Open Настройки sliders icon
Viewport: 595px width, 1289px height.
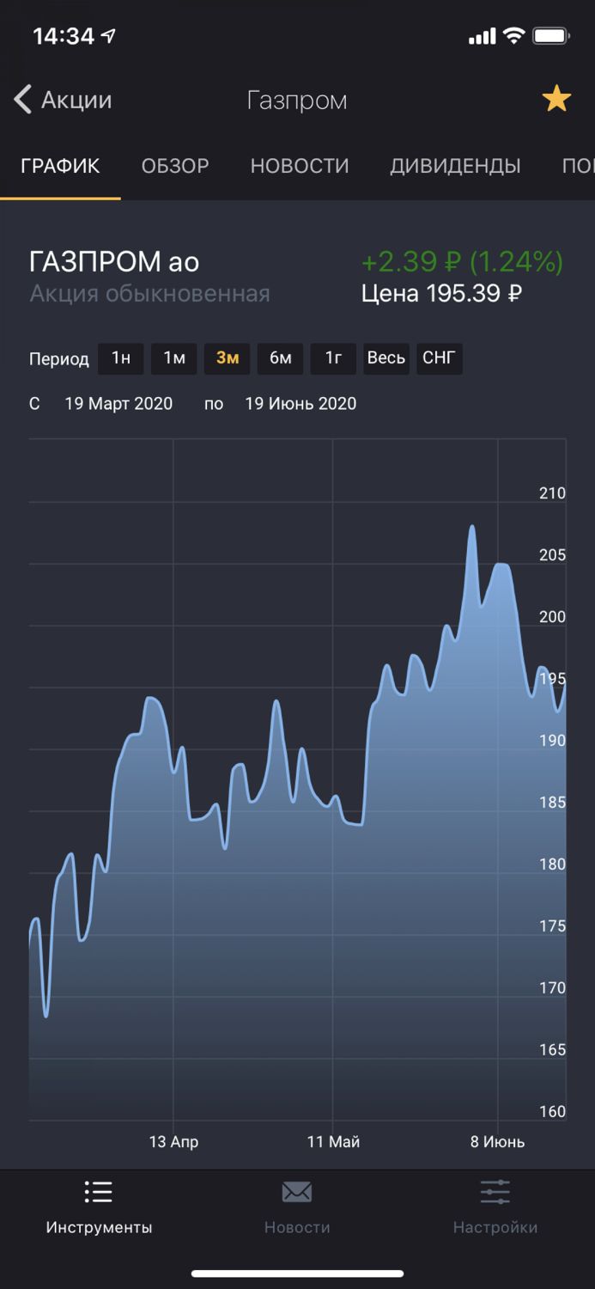click(x=495, y=1192)
